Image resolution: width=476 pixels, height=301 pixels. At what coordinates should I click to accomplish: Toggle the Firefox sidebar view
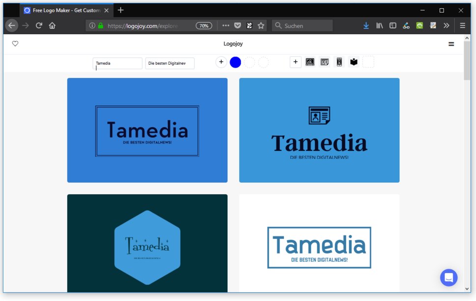393,26
